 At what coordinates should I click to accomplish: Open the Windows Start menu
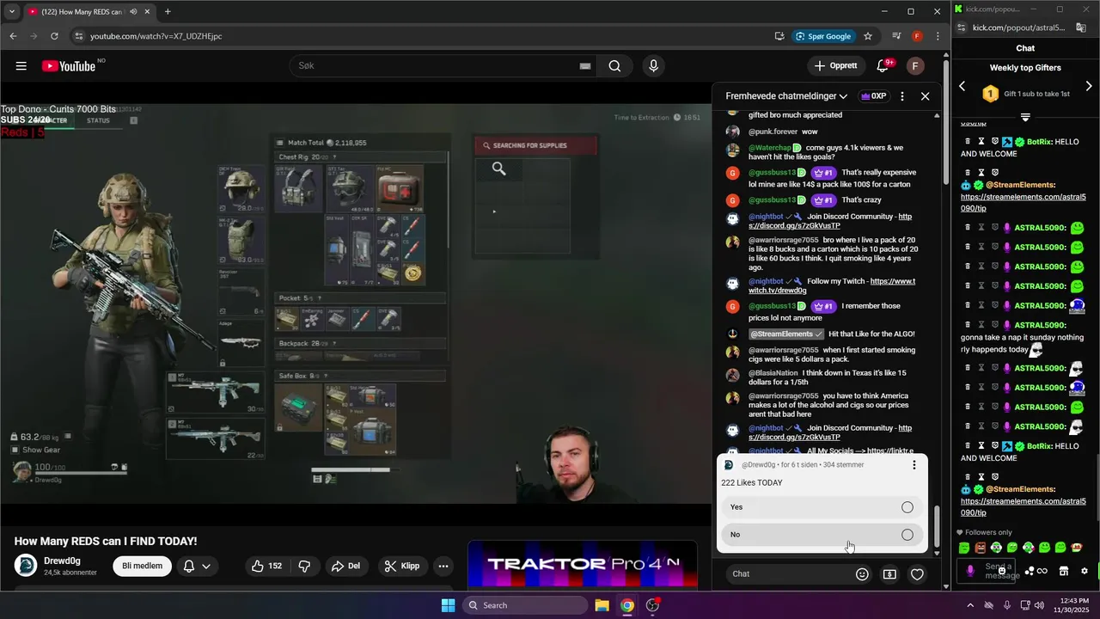(x=448, y=605)
